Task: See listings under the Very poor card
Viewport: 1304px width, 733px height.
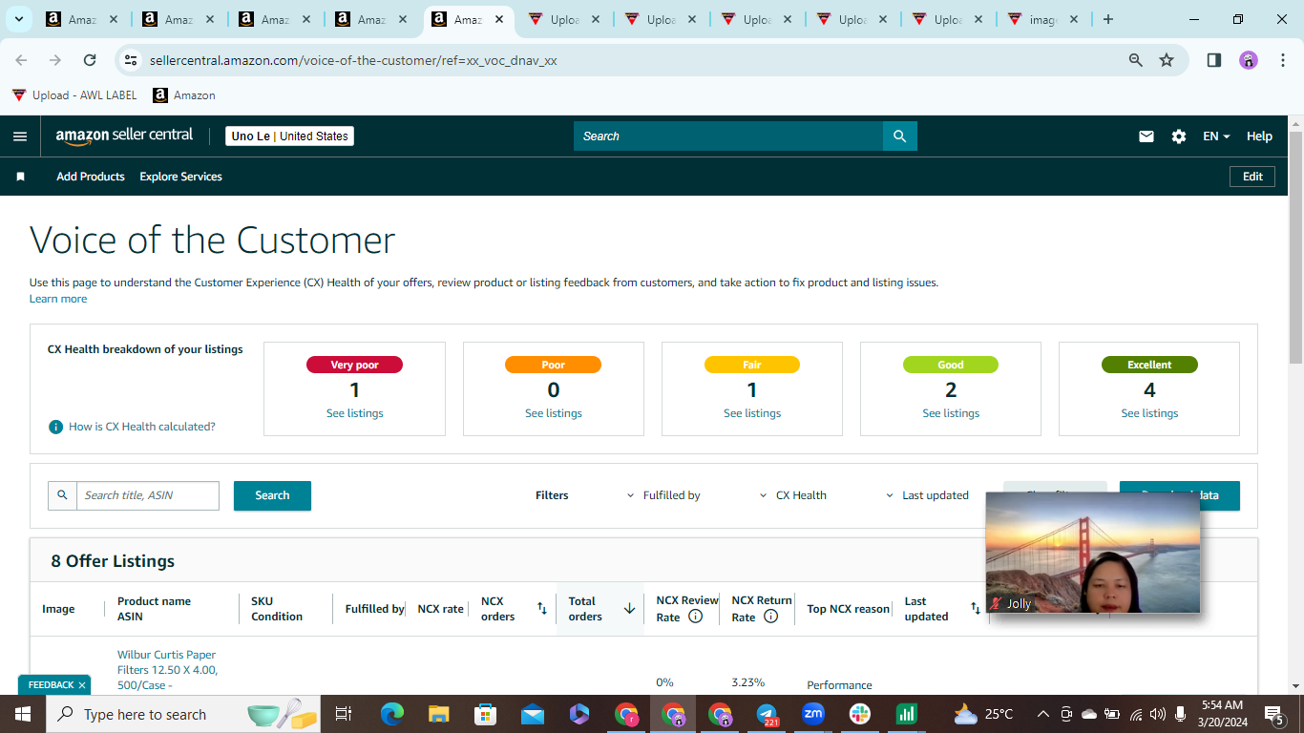Action: tap(354, 413)
